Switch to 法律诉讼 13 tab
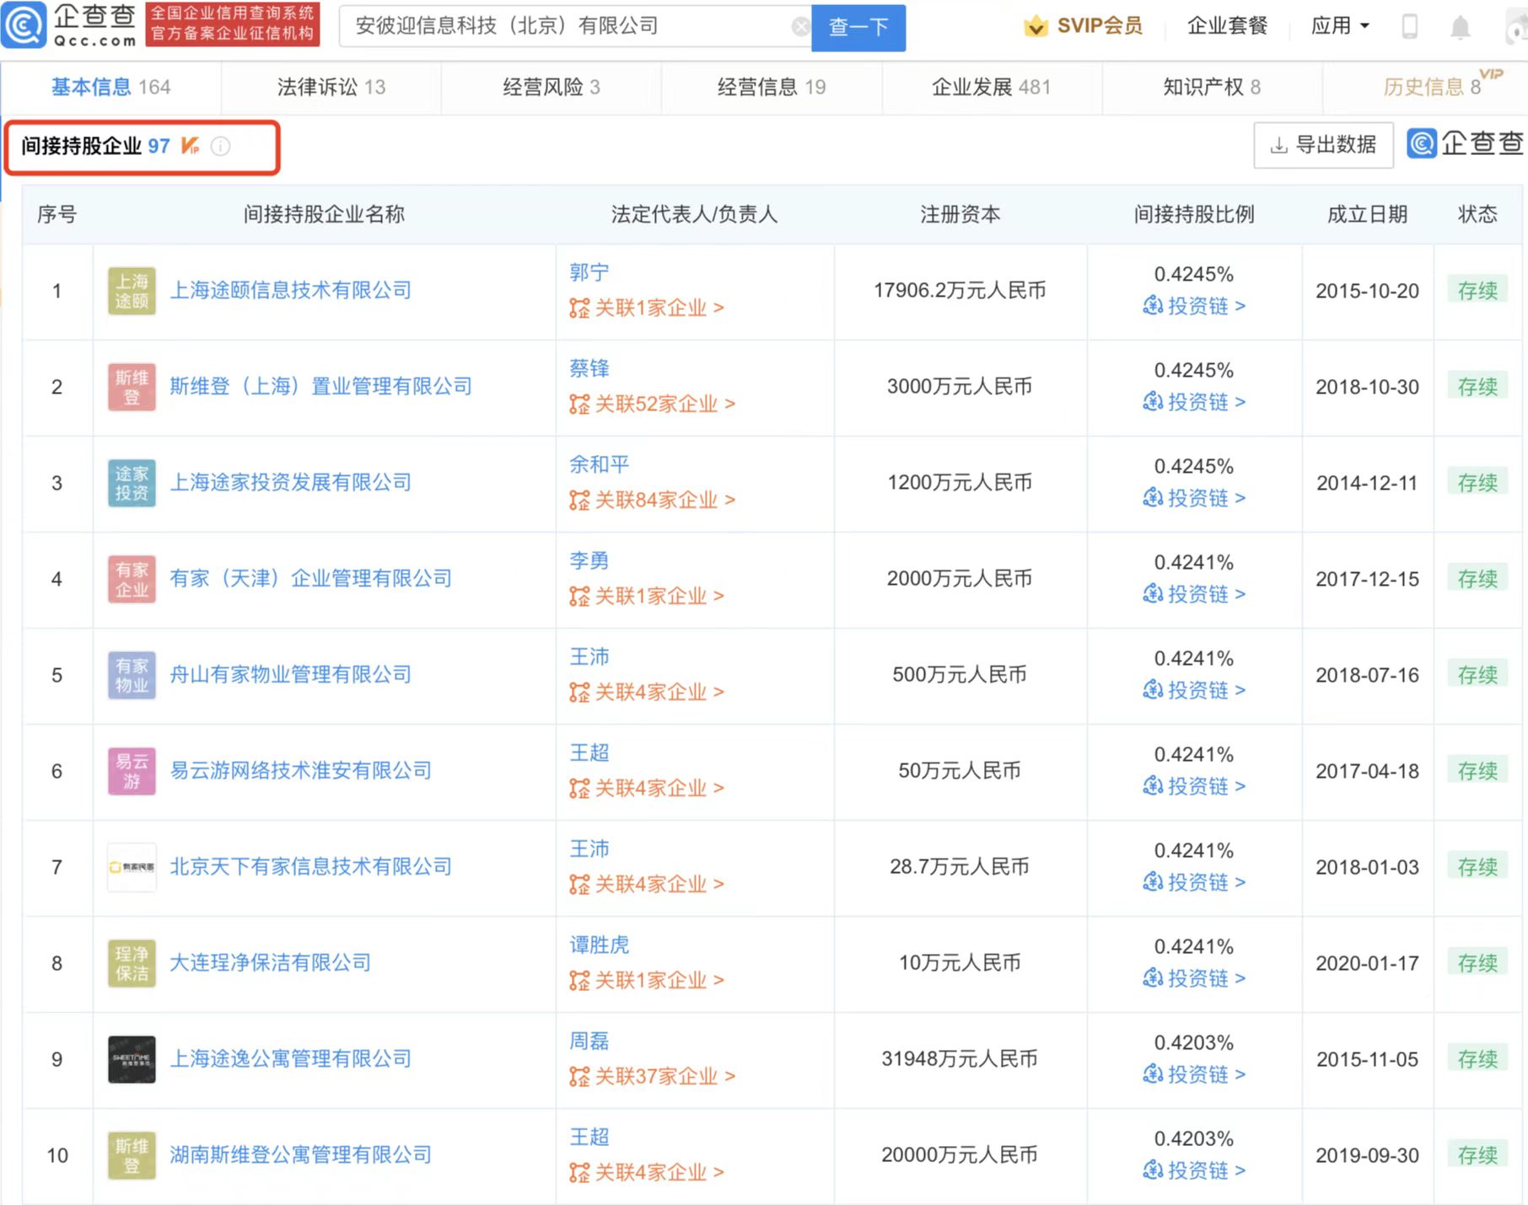This screenshot has height=1205, width=1528. (x=331, y=87)
